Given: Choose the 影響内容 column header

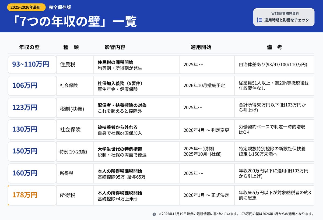Looking at the screenshot, I should 115,47.
